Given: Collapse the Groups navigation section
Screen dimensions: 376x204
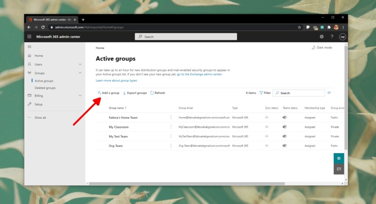Looking at the screenshot, I should coord(80,73).
